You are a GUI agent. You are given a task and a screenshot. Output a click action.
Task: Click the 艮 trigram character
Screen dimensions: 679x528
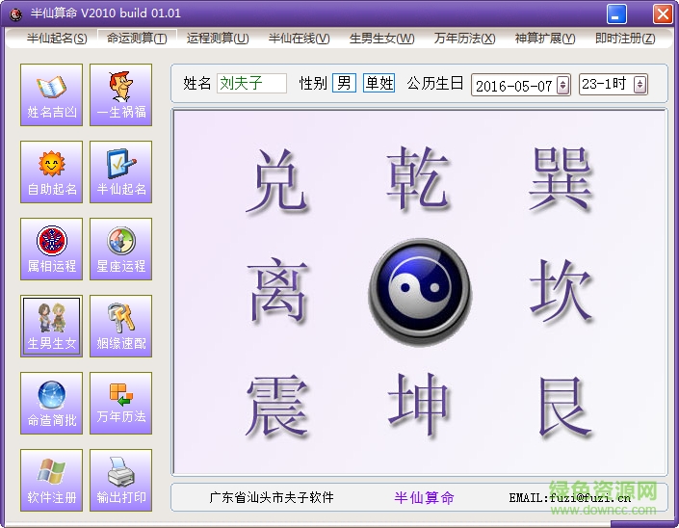point(563,406)
